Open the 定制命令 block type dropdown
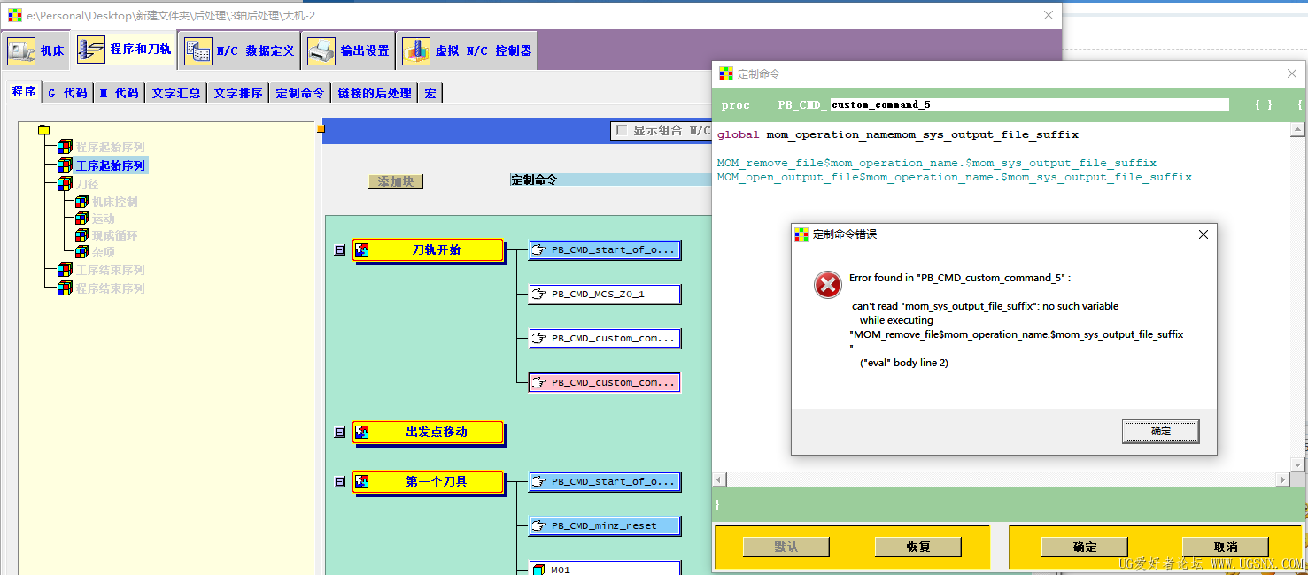Image resolution: width=1308 pixels, height=575 pixels. point(611,180)
